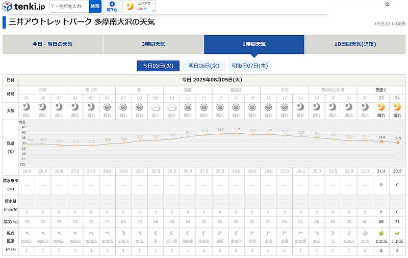The width and height of the screenshot is (408, 258).
Task: Click the 38.5 cell in the temperature row
Action: [220, 171]
